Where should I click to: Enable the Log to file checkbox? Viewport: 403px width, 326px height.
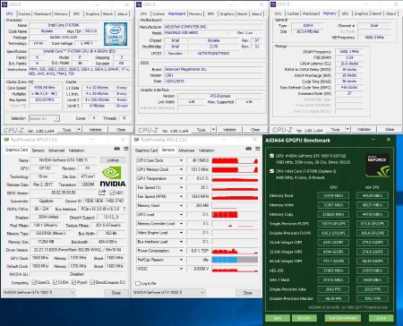tap(138, 283)
